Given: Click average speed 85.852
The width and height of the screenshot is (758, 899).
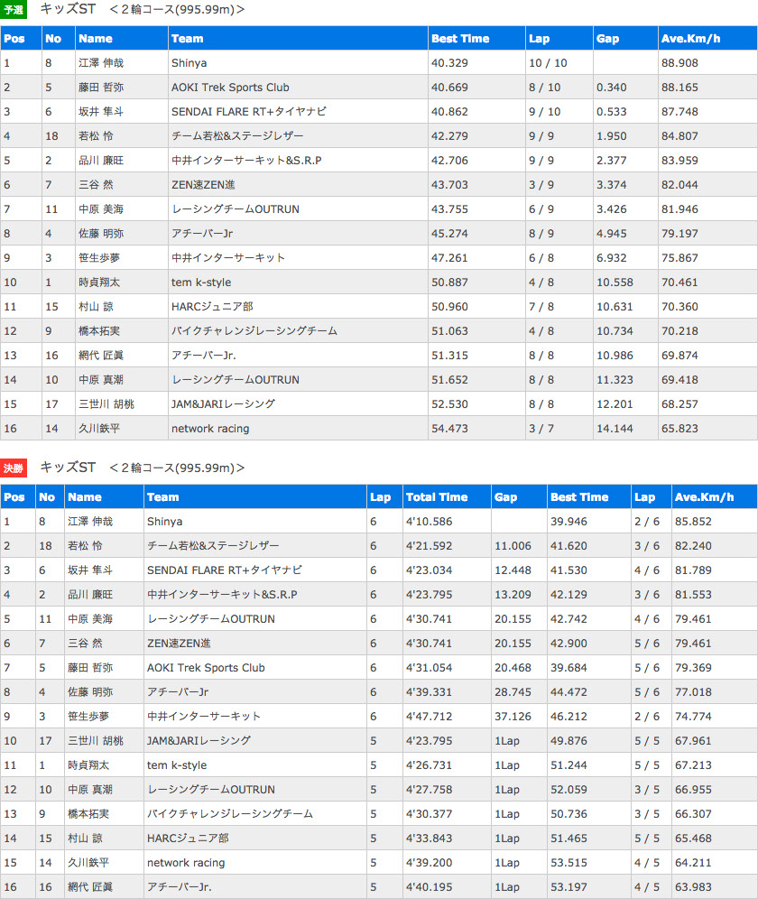Looking at the screenshot, I should tap(693, 522).
